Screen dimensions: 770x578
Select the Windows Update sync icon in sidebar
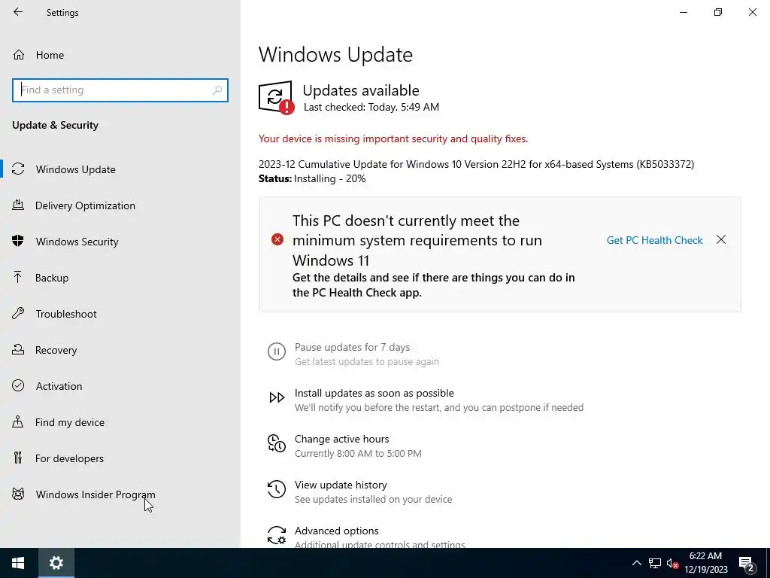coord(18,169)
